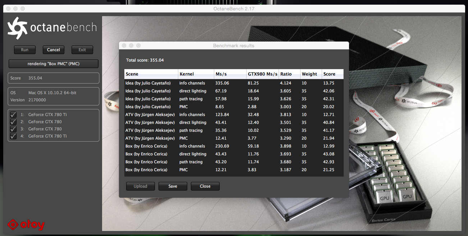Cancel the running benchmark
The image size is (468, 236).
click(54, 50)
